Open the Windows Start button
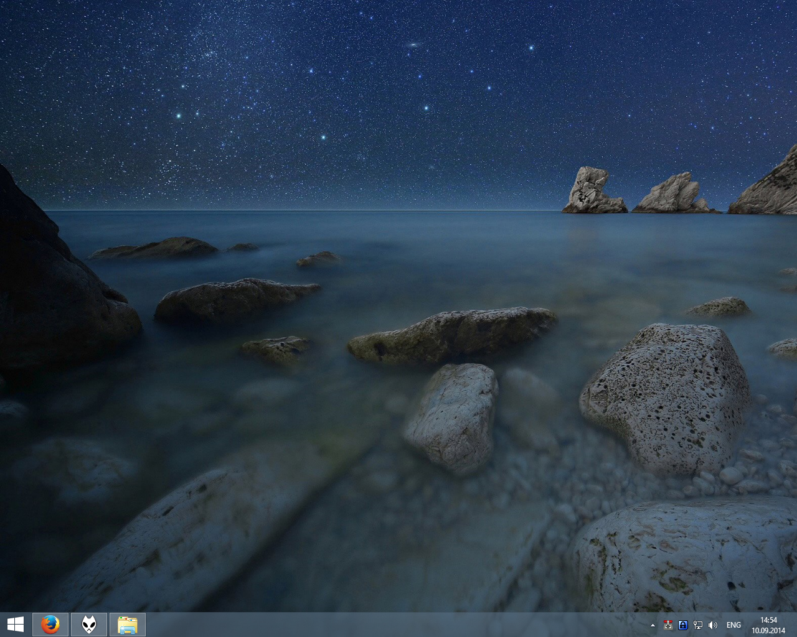Screen dimensions: 797x637 pyautogui.click(x=16, y=625)
